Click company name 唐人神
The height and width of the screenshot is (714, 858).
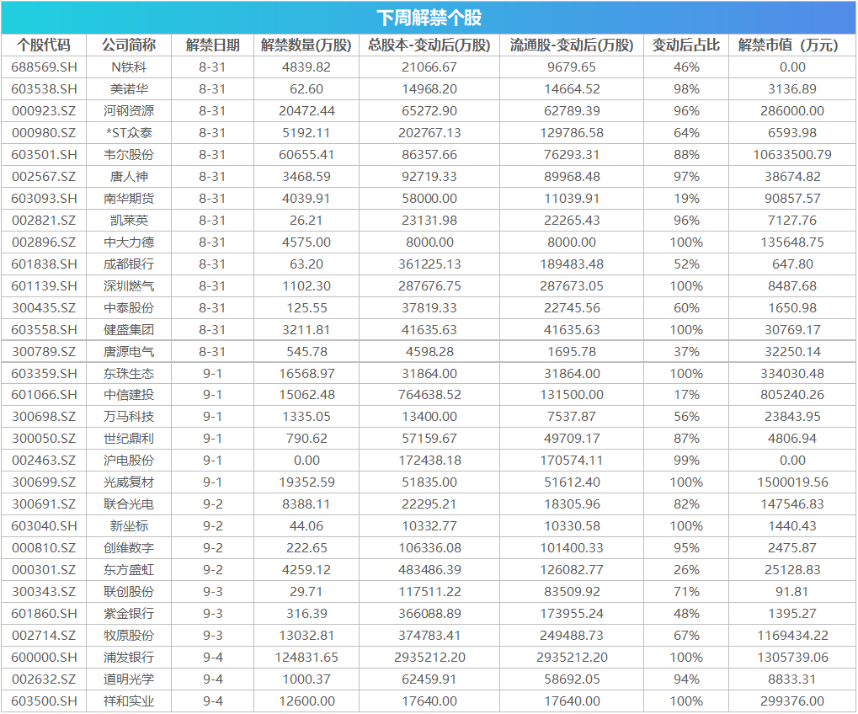[129, 177]
